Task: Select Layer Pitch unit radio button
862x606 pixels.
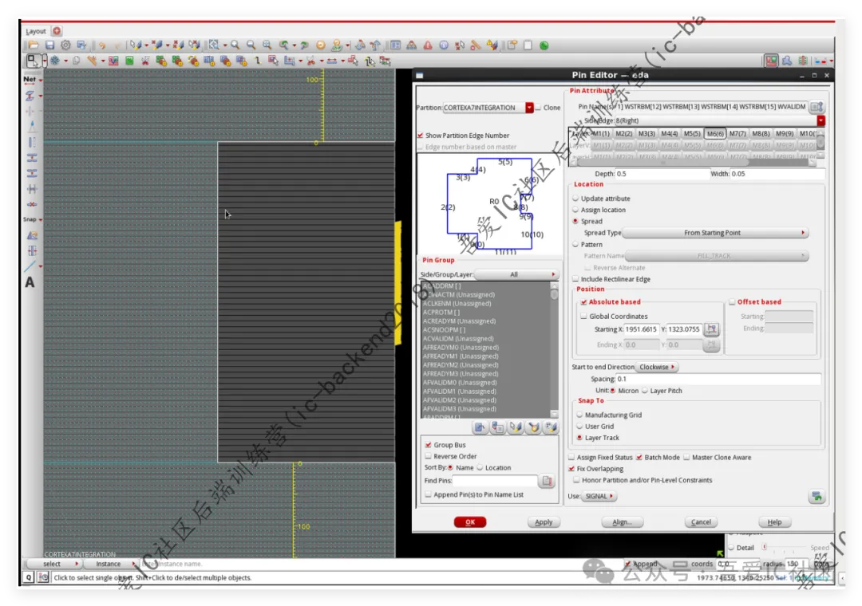Action: tap(645, 391)
